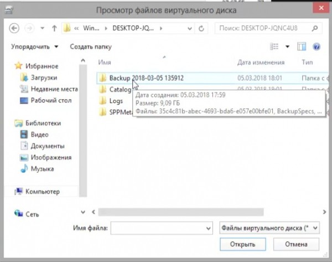Open the Музыка library
This screenshot has height=262, width=332.
pos(37,169)
